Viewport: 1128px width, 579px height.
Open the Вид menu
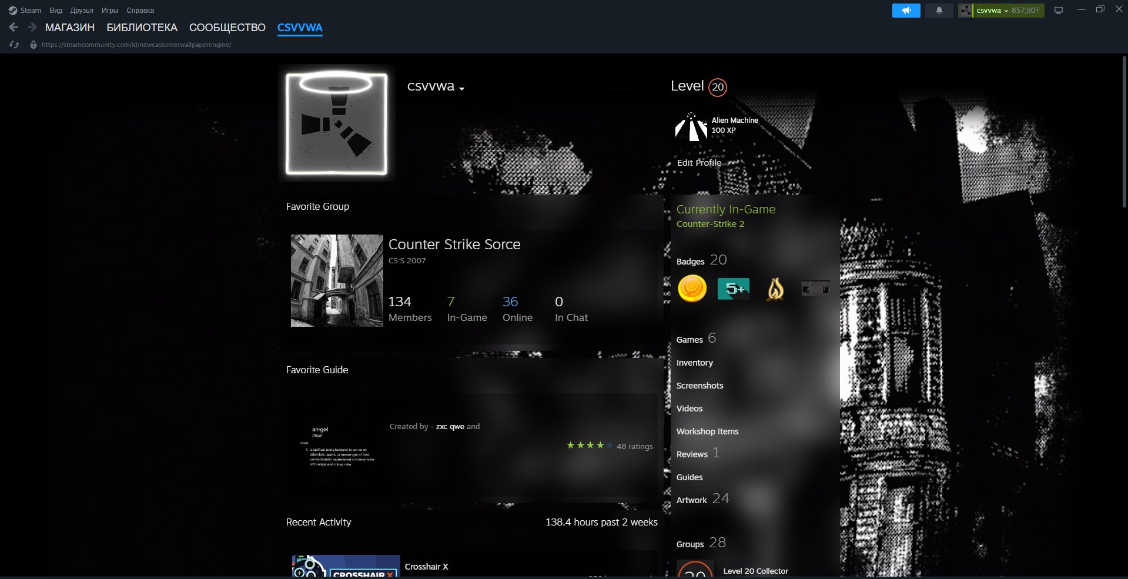56,11
